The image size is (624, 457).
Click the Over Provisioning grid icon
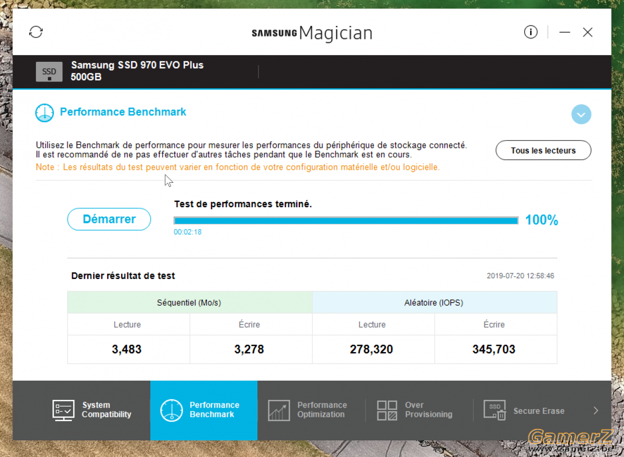[387, 410]
